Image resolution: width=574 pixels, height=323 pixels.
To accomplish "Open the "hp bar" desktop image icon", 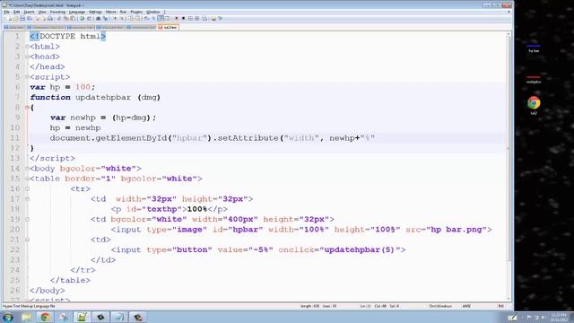I will pyautogui.click(x=534, y=48).
